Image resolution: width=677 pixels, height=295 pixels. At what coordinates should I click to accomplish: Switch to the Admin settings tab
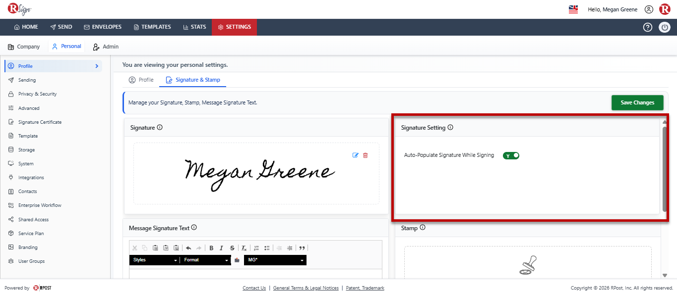click(106, 47)
